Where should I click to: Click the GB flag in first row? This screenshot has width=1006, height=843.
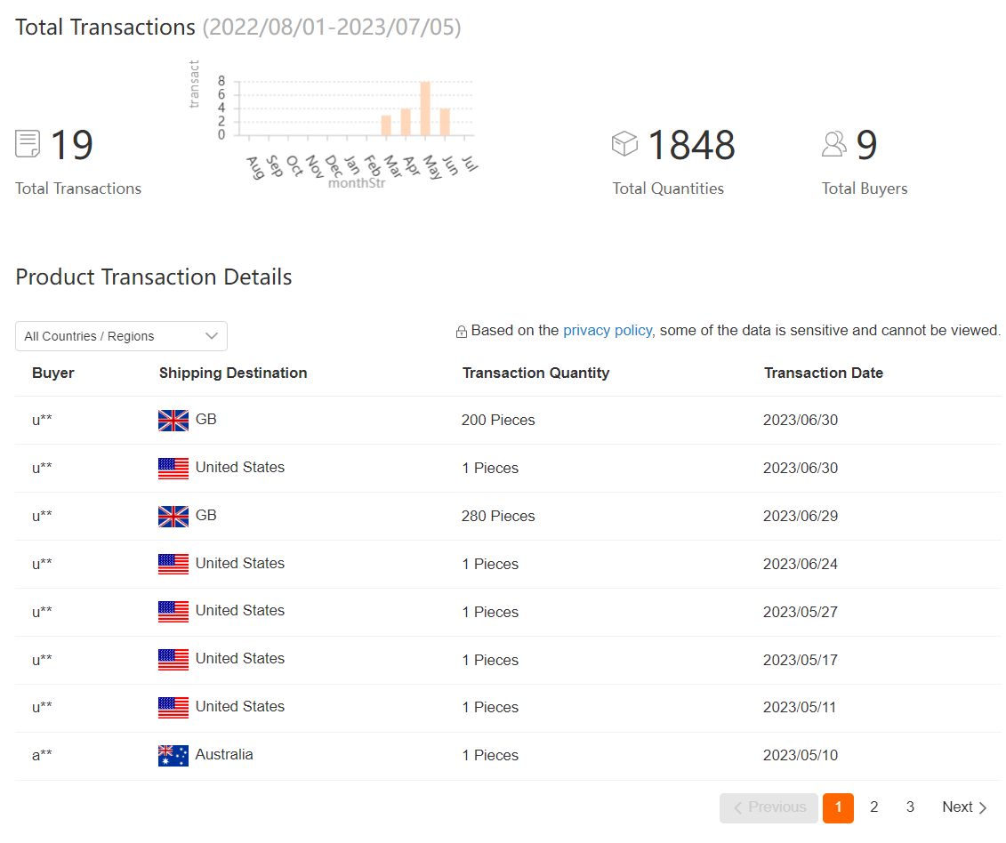click(x=173, y=420)
